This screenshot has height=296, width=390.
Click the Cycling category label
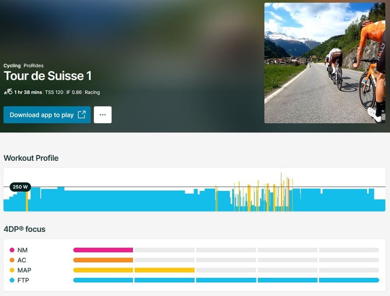coord(12,66)
